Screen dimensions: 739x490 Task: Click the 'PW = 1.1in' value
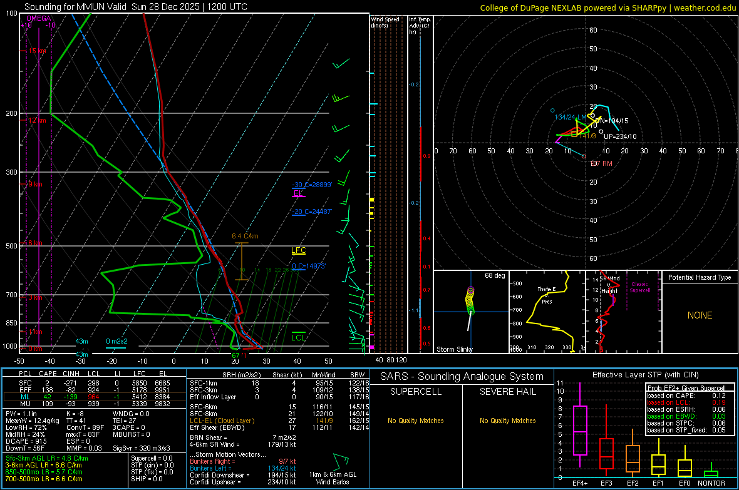21,414
